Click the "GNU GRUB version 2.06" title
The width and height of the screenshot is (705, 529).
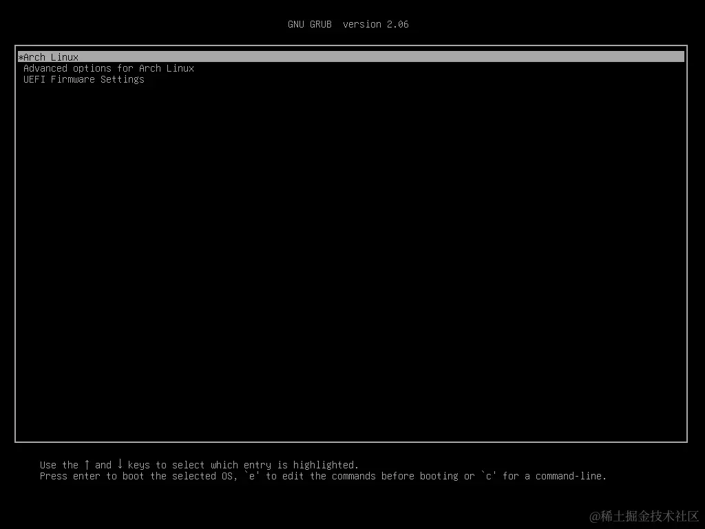tap(348, 24)
